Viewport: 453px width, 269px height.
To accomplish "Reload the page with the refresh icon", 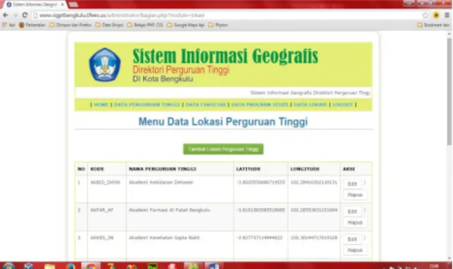I will pos(25,15).
